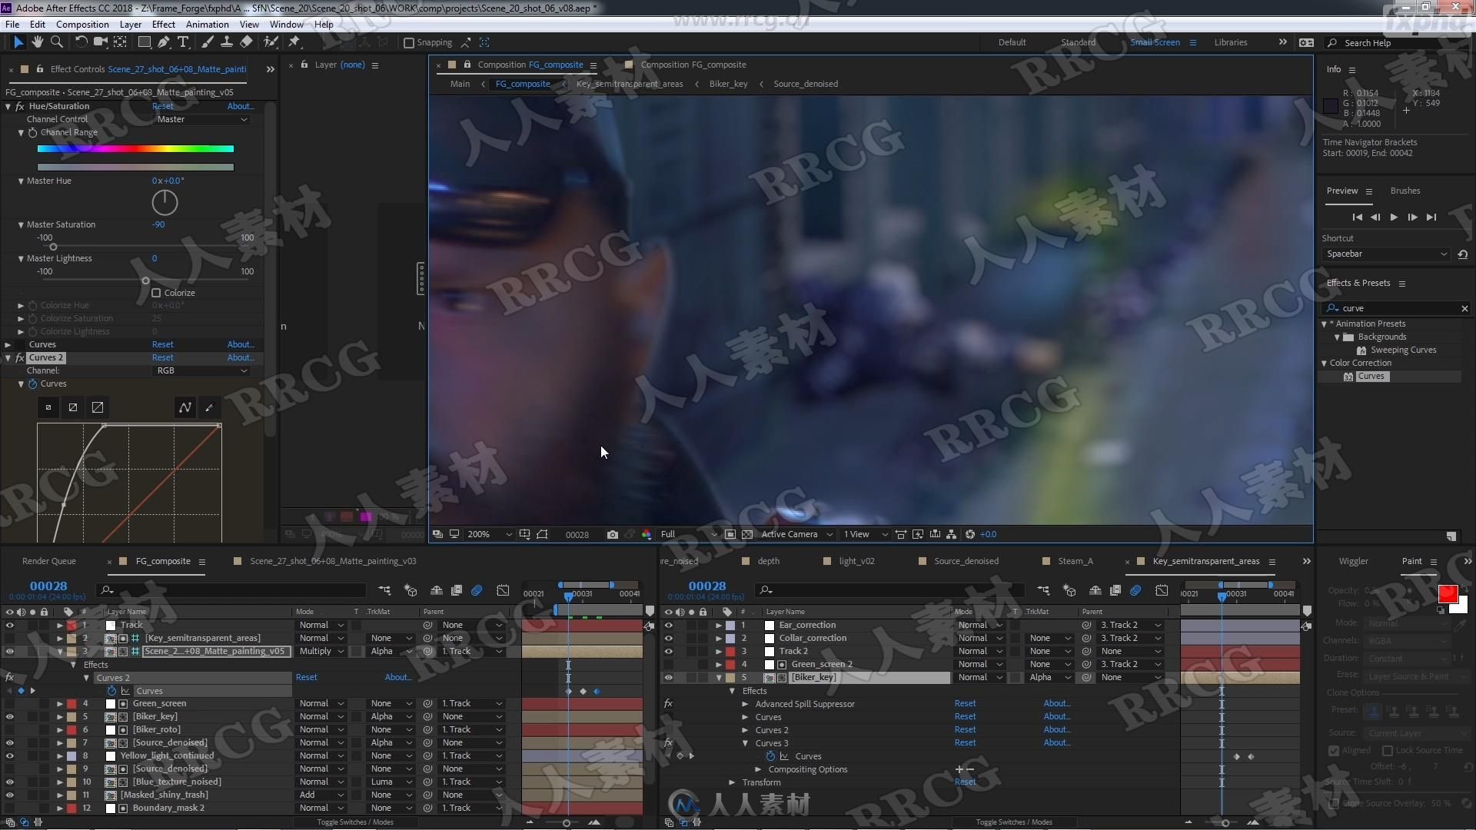
Task: Open the 1 View layout dropdown
Action: 866,534
